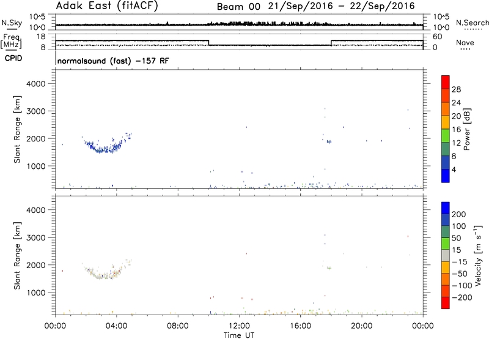The image size is (489, 339).
Task: Click the '18' tick on frequency axis
Action: point(41,37)
